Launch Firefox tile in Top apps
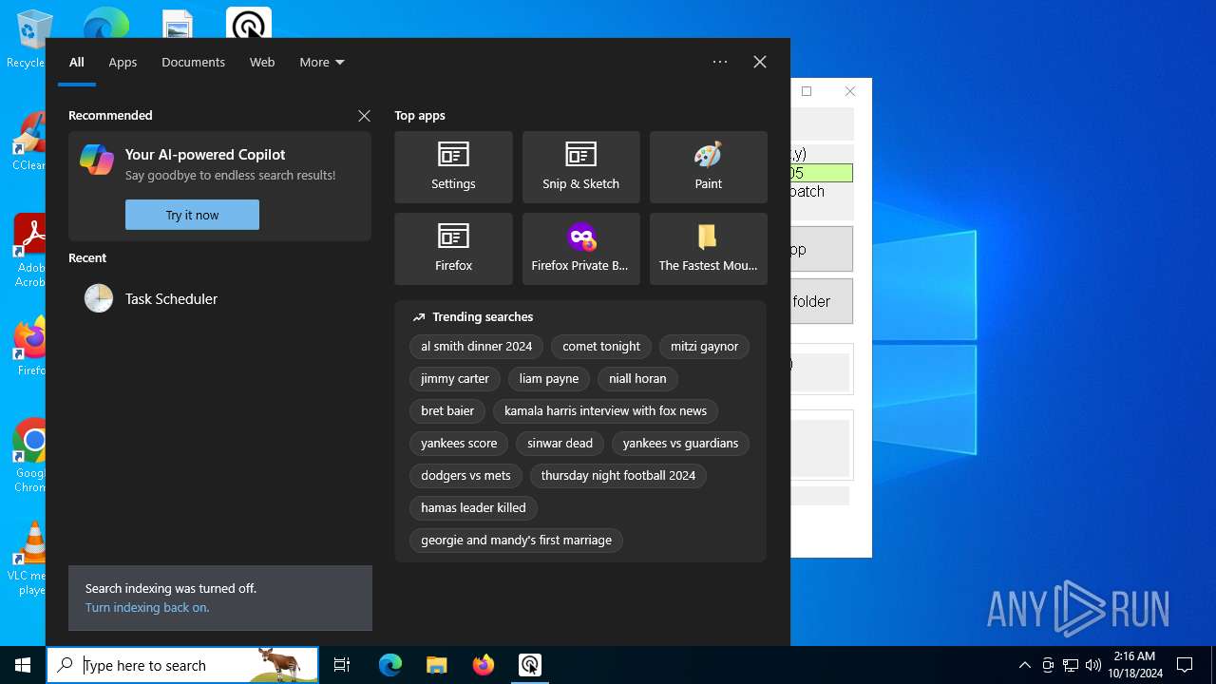 (x=453, y=249)
